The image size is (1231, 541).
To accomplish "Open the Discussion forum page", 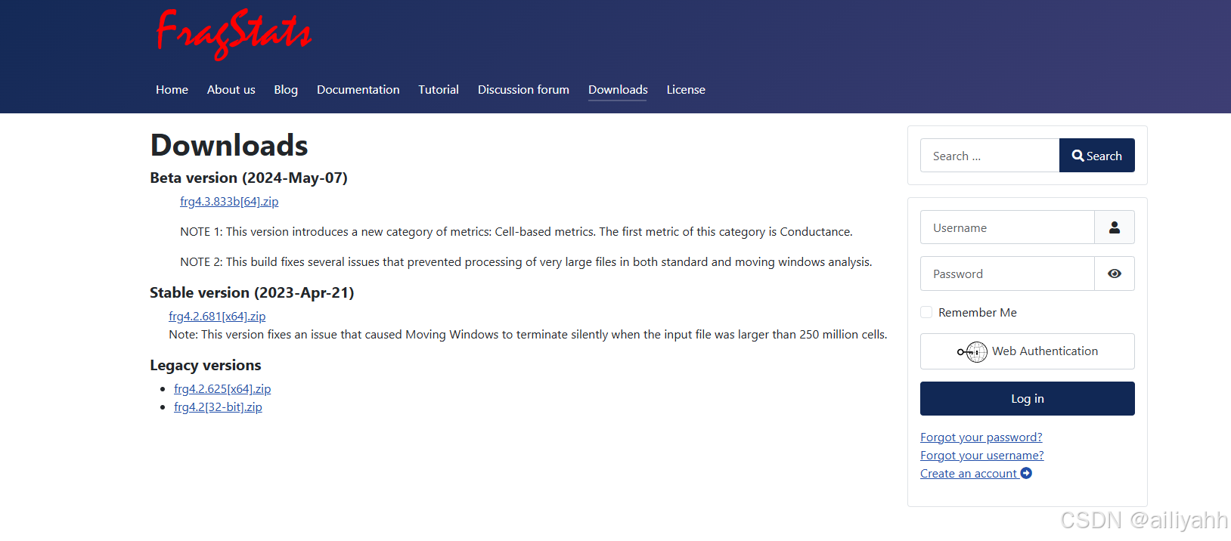I will pyautogui.click(x=523, y=89).
